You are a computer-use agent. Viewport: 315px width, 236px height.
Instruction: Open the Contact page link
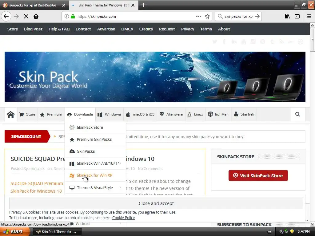tap(83, 29)
